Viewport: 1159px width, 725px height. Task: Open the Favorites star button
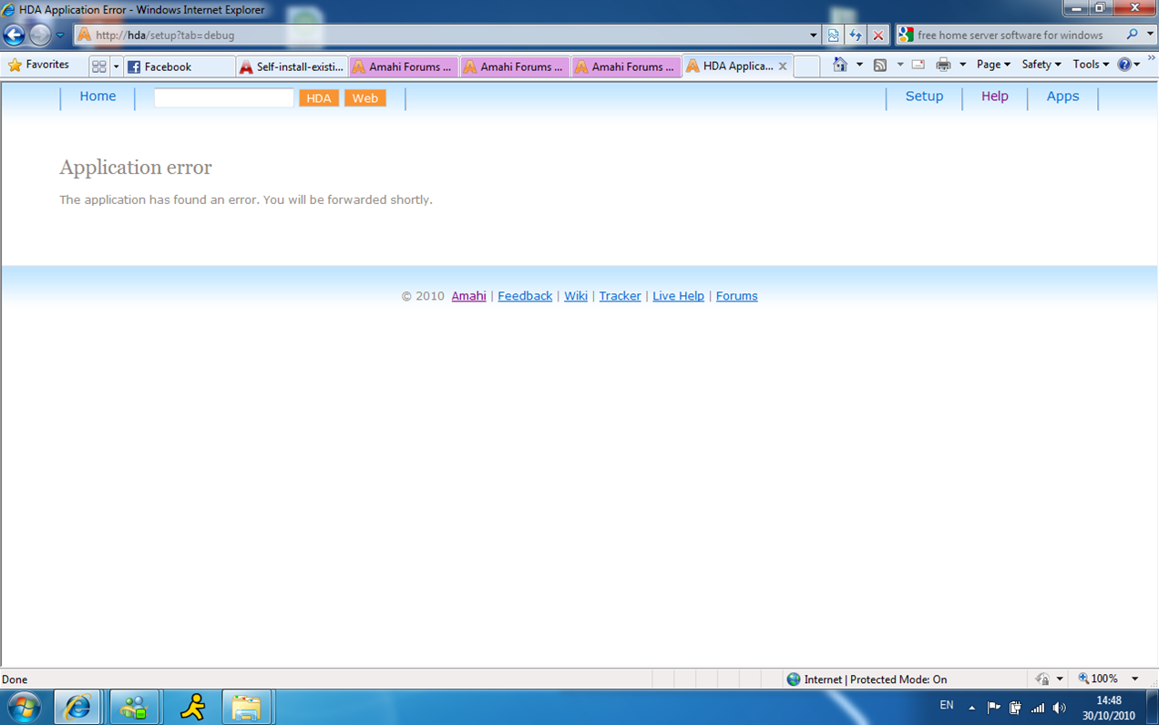tap(39, 65)
